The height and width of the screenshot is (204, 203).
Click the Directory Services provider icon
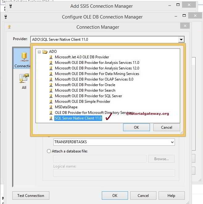(x=51, y=113)
